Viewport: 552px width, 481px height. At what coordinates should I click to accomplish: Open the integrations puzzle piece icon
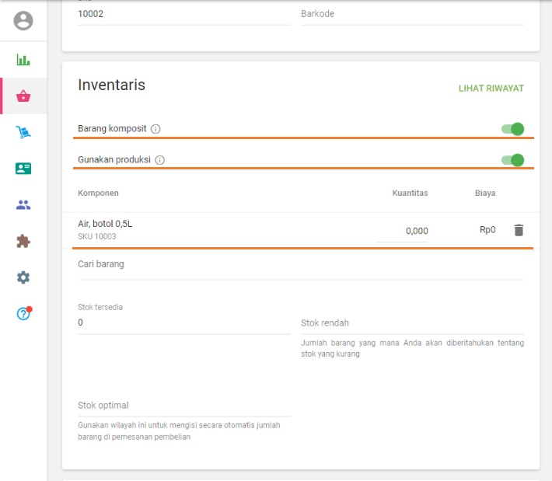tap(23, 241)
